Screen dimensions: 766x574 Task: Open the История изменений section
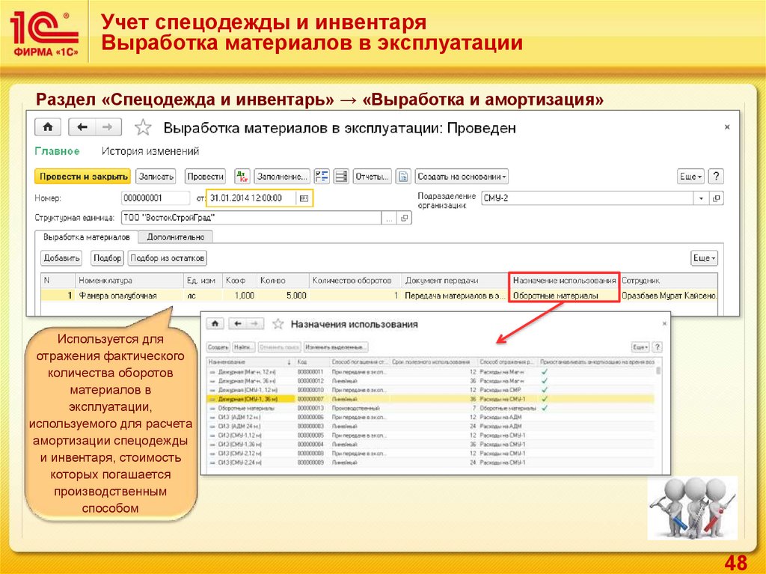150,151
